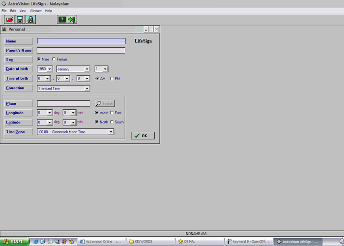Click the Help question mark toolbar icon
This screenshot has height=246, width=344.
(x=62, y=20)
